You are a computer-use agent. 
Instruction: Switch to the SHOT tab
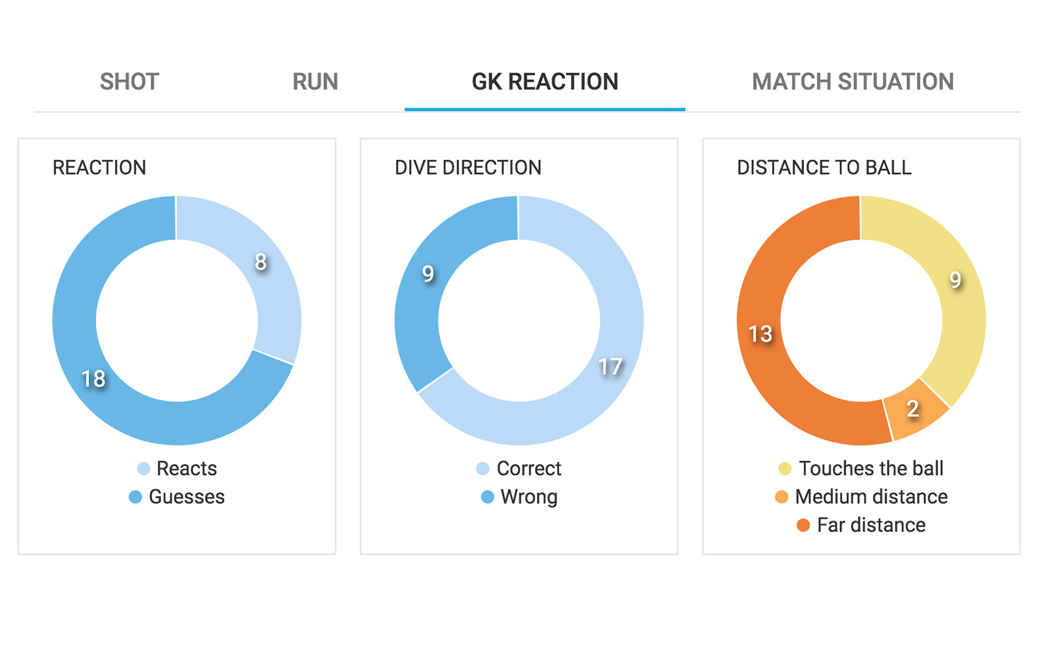[x=128, y=81]
